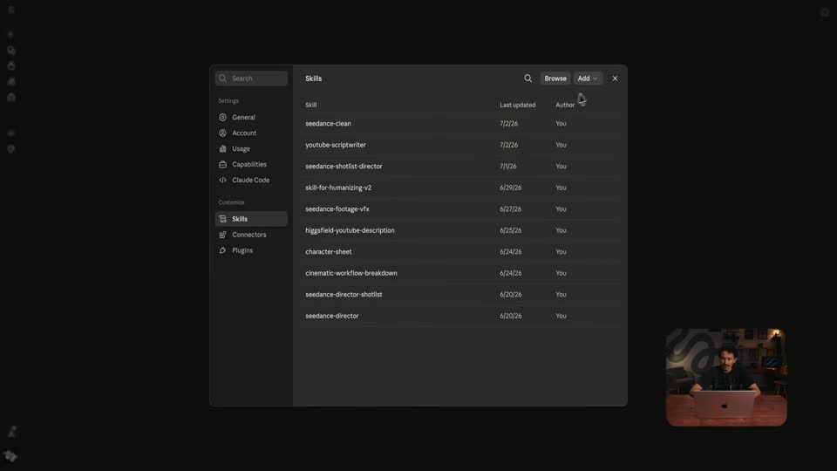Click the 7/1/26 date cell
The width and height of the screenshot is (837, 471).
(x=507, y=166)
